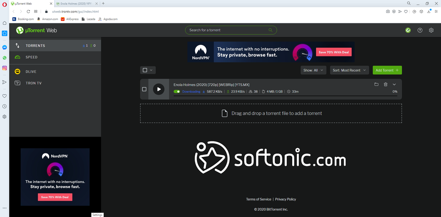Click the Enola Holmes download progress bar
441x217 pixels.
tap(285, 96)
